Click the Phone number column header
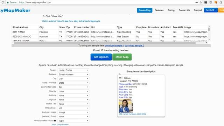 [x=82, y=27]
